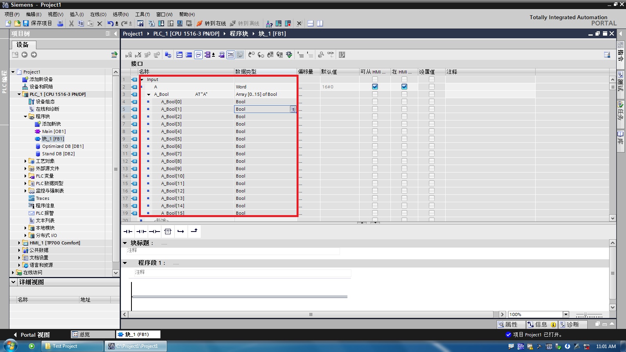The image size is (626, 352).
Task: Collapse the PLC_1 [CPU 1516-3 PN/DP] tree node
Action: 19,94
